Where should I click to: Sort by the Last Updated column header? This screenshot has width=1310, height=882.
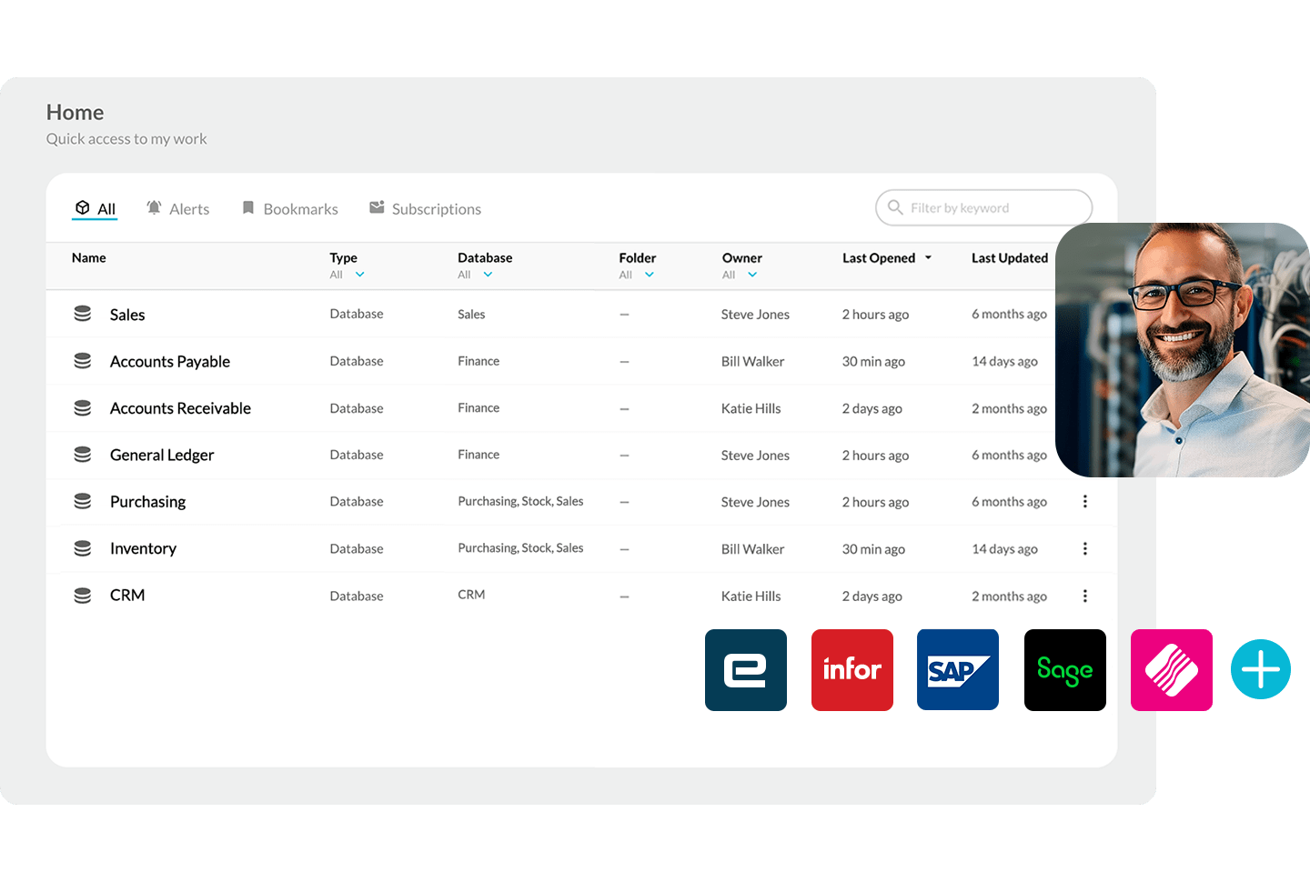tap(1010, 258)
